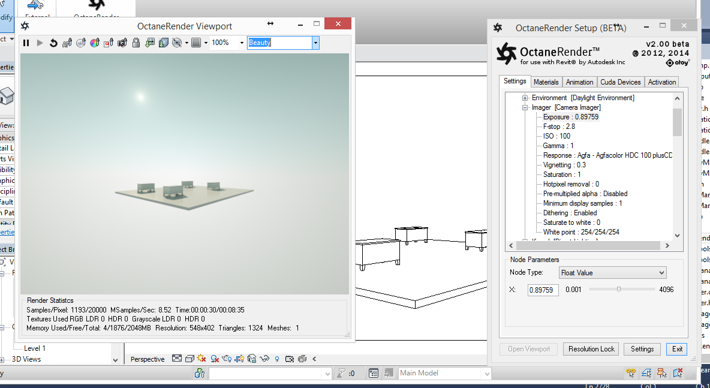Click the Unlocked 3D View house icon
The height and width of the screenshot is (388, 710).
252,359
